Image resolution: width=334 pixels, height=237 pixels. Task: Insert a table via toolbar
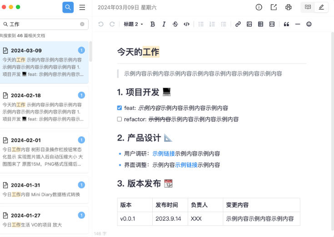click(260, 24)
